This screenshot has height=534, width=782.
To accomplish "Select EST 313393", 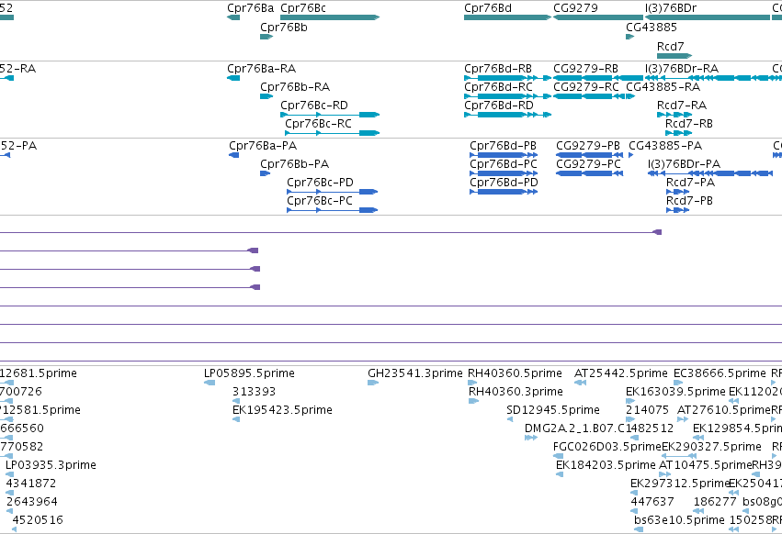I will pos(254,392).
